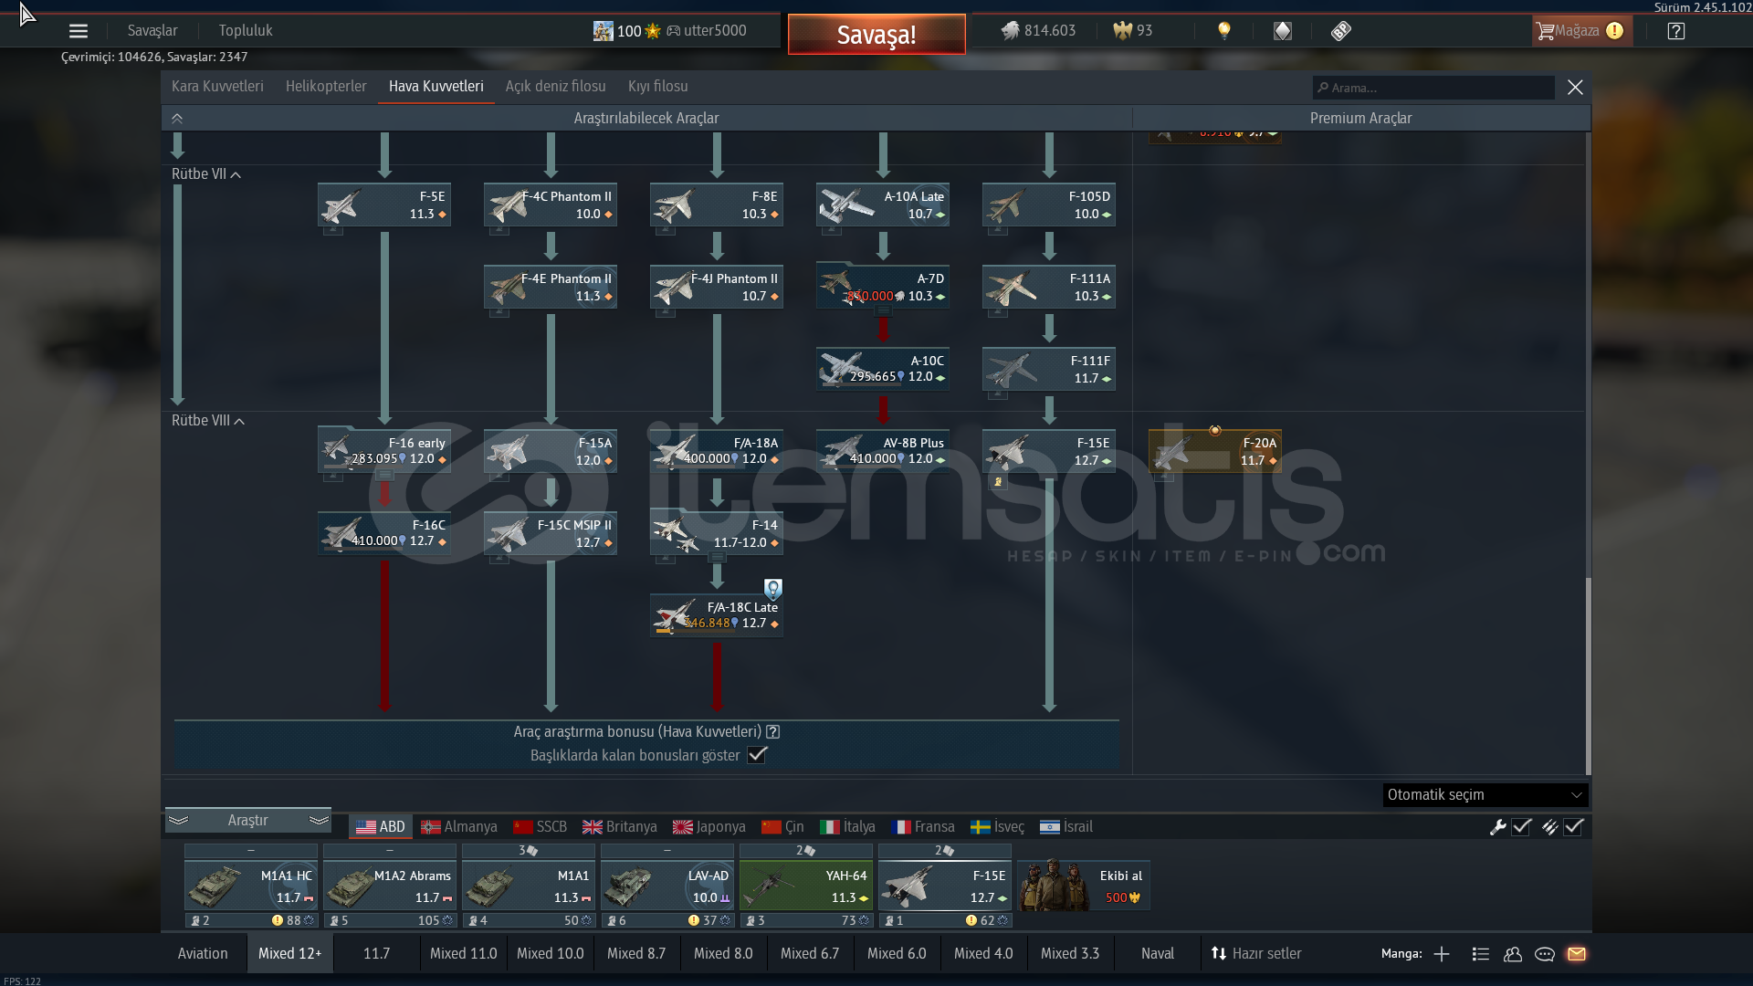Select the İsrail nation tab
Image resolution: width=1753 pixels, height=986 pixels.
1066,827
